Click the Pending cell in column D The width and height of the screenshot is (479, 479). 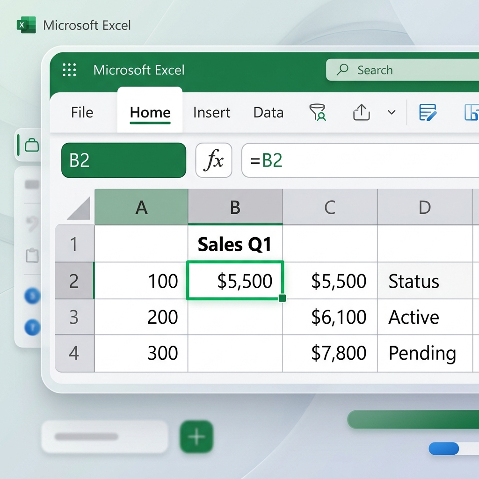click(425, 354)
